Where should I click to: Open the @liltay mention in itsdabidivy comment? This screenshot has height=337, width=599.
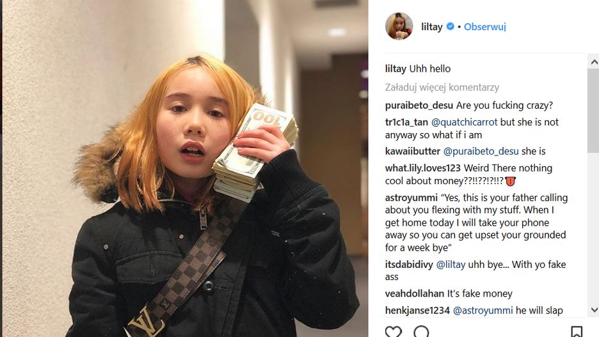451,265
